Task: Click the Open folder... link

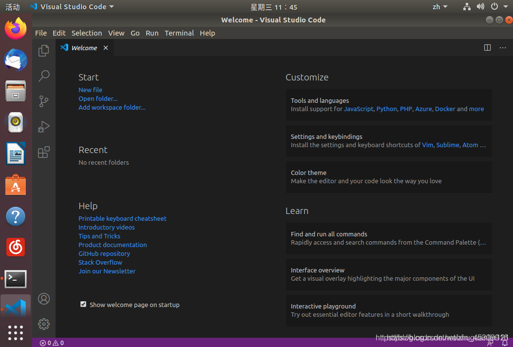Action: (x=98, y=98)
